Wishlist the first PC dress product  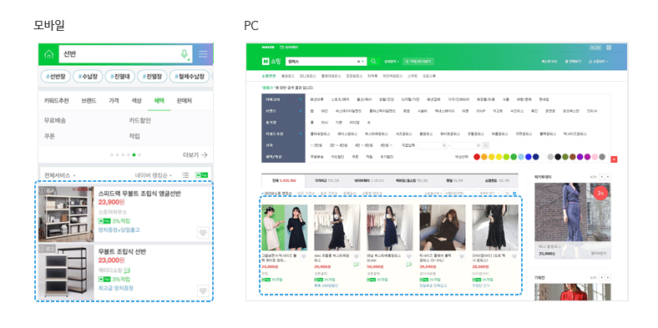pyautogui.click(x=303, y=257)
